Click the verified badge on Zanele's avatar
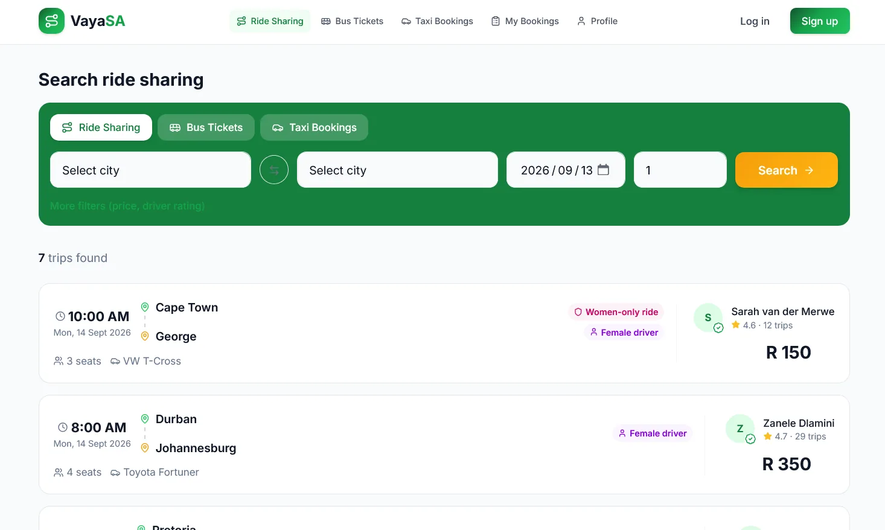 tap(750, 439)
